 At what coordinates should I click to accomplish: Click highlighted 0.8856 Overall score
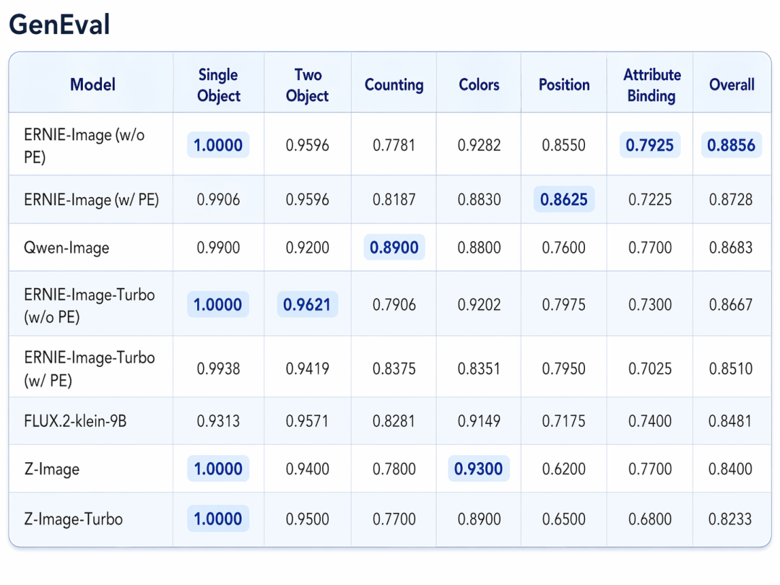(731, 145)
